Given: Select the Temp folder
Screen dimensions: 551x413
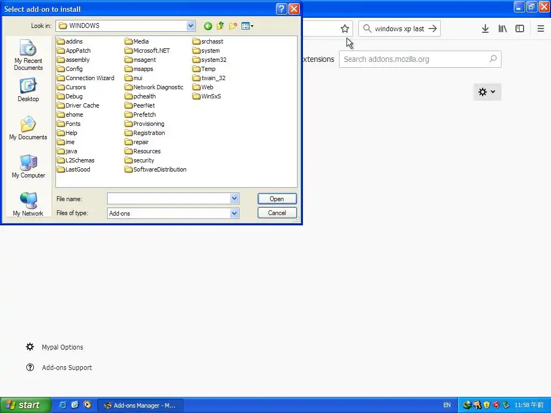Looking at the screenshot, I should (204, 69).
